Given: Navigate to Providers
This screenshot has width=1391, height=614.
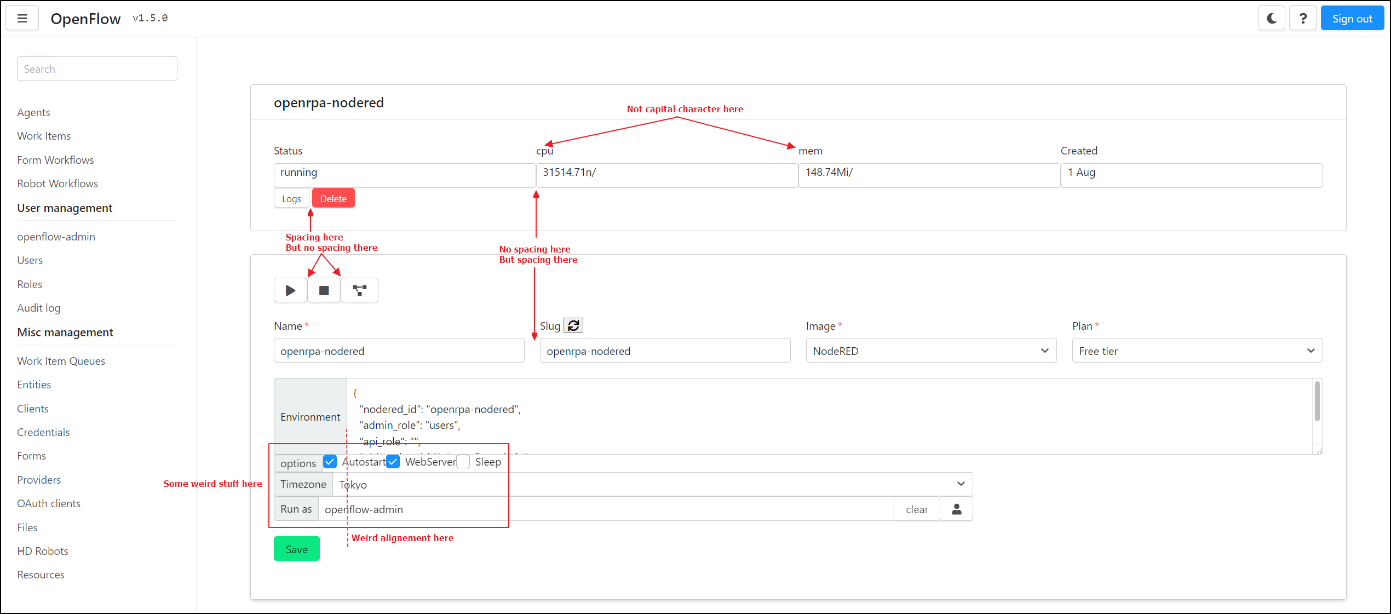Looking at the screenshot, I should 39,480.
